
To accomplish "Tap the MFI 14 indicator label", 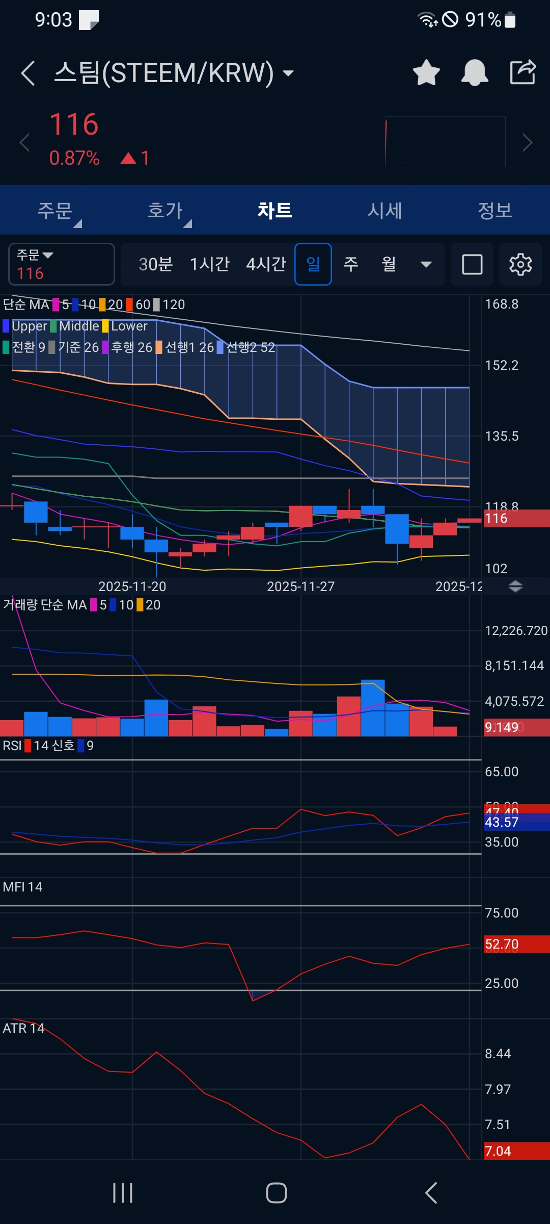I will coord(22,887).
